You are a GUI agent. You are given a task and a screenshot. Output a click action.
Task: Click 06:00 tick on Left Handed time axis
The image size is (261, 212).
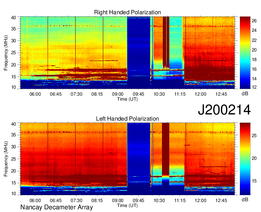click(35, 200)
